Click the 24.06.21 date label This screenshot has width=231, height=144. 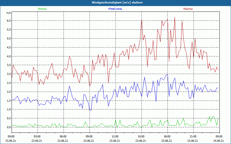219,141
